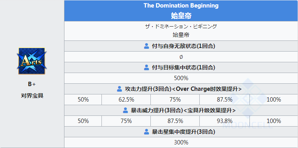Screen dimensions: 298x148
Task: Select the 300% star gather value
Action: (x=181, y=142)
